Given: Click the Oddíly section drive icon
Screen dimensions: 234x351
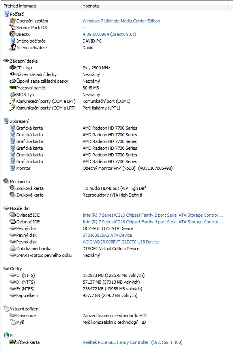Looking at the screenshot, I should [6, 268].
